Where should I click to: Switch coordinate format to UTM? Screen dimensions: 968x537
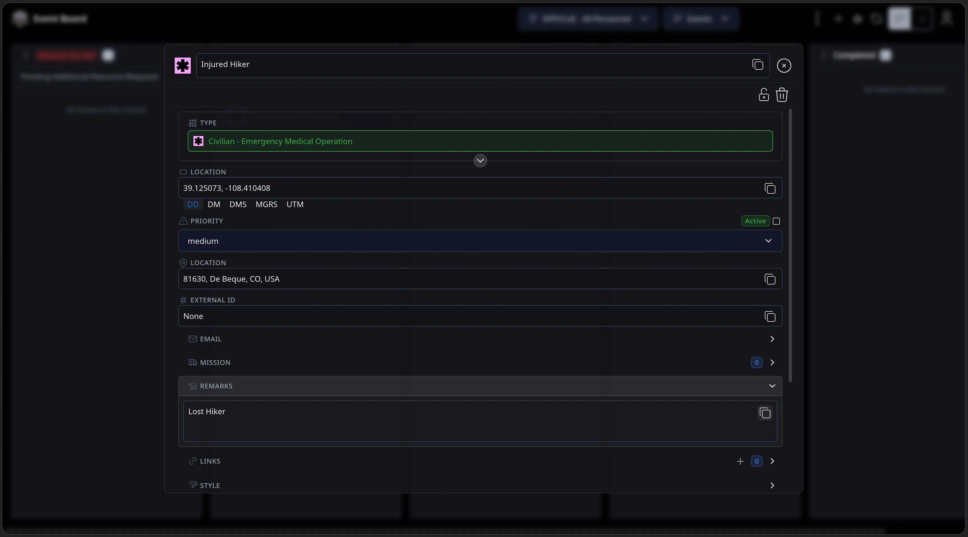tap(295, 204)
